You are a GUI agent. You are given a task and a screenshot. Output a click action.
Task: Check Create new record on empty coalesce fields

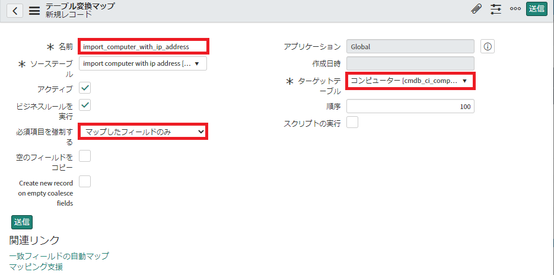pyautogui.click(x=85, y=181)
